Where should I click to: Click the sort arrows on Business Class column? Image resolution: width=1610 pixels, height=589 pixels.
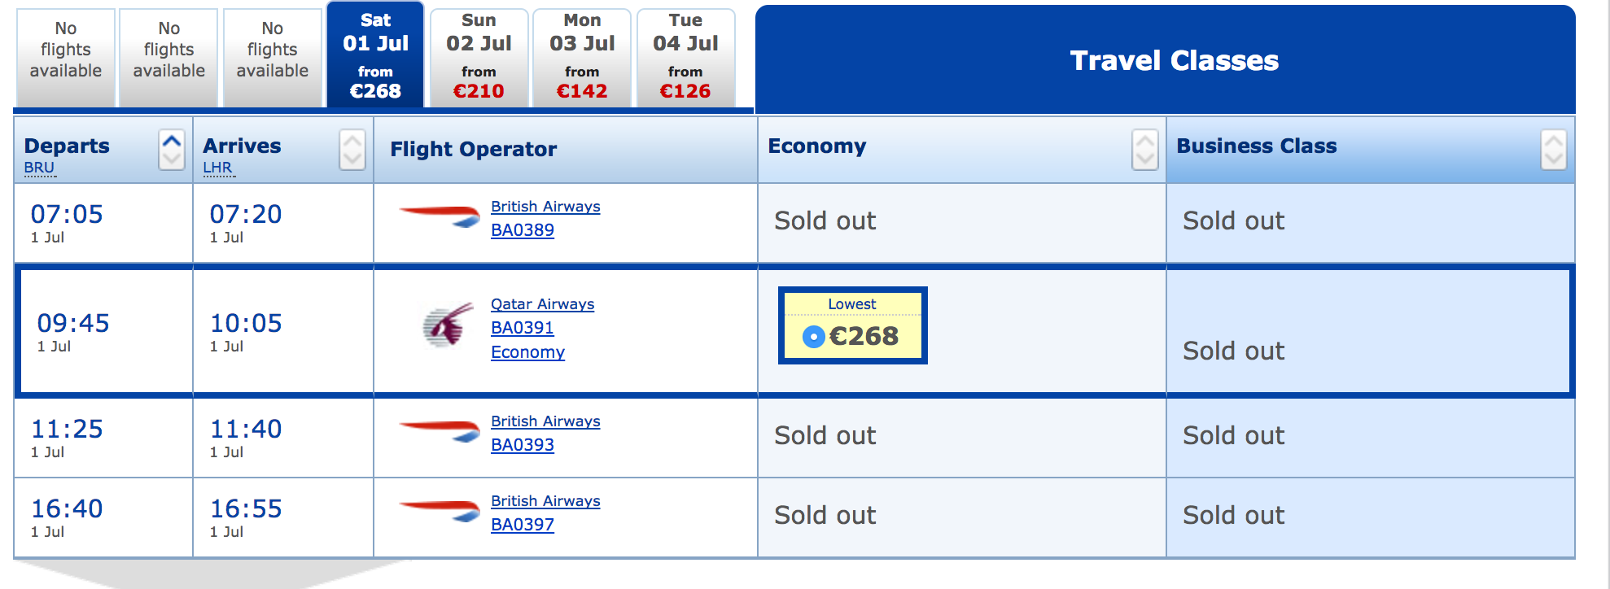pyautogui.click(x=1553, y=151)
